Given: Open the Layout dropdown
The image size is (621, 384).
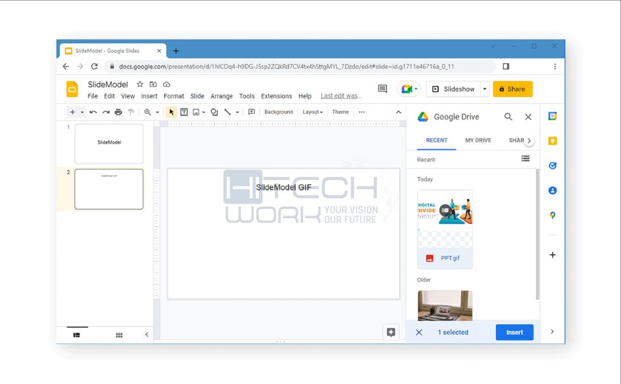Looking at the screenshot, I should click(312, 112).
